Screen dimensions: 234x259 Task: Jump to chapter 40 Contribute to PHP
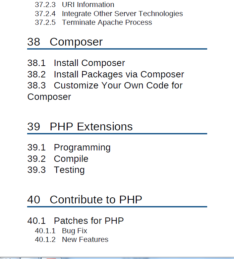[x=84, y=200]
